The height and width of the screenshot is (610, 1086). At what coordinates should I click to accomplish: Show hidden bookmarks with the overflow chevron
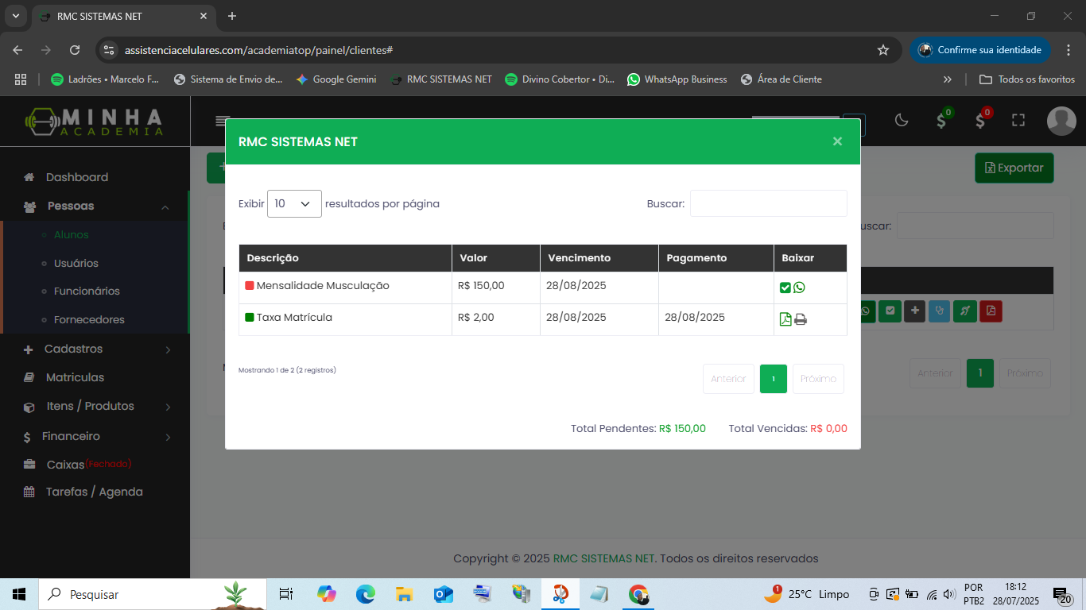pos(947,79)
